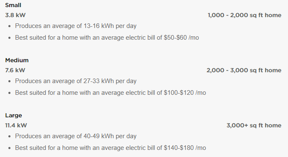This screenshot has width=288, height=157.
Task: Click the $100-$120 /mo electric bill line
Action: point(111,93)
